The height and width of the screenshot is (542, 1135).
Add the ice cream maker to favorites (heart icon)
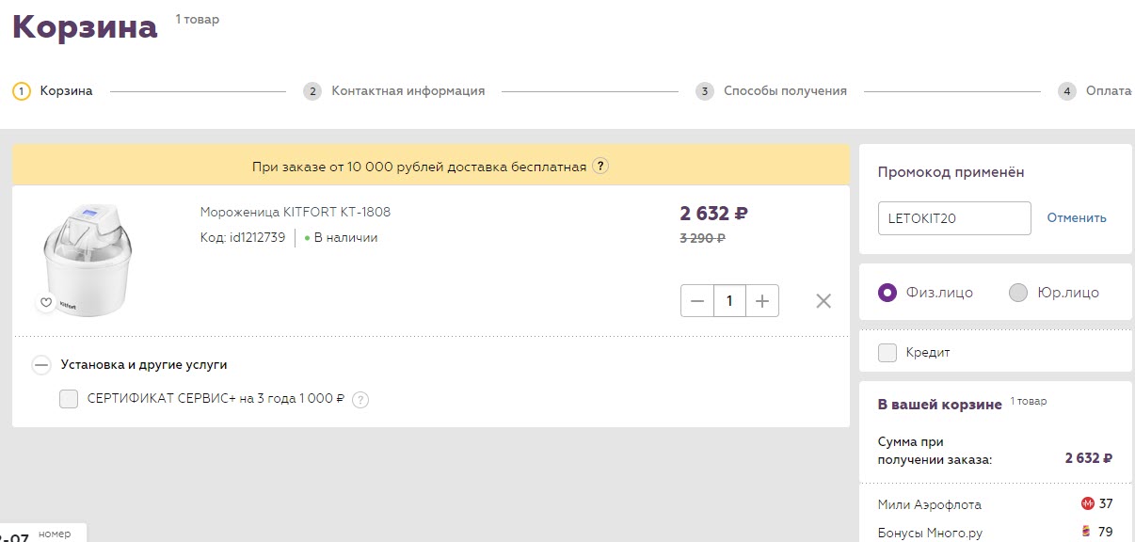click(x=44, y=302)
